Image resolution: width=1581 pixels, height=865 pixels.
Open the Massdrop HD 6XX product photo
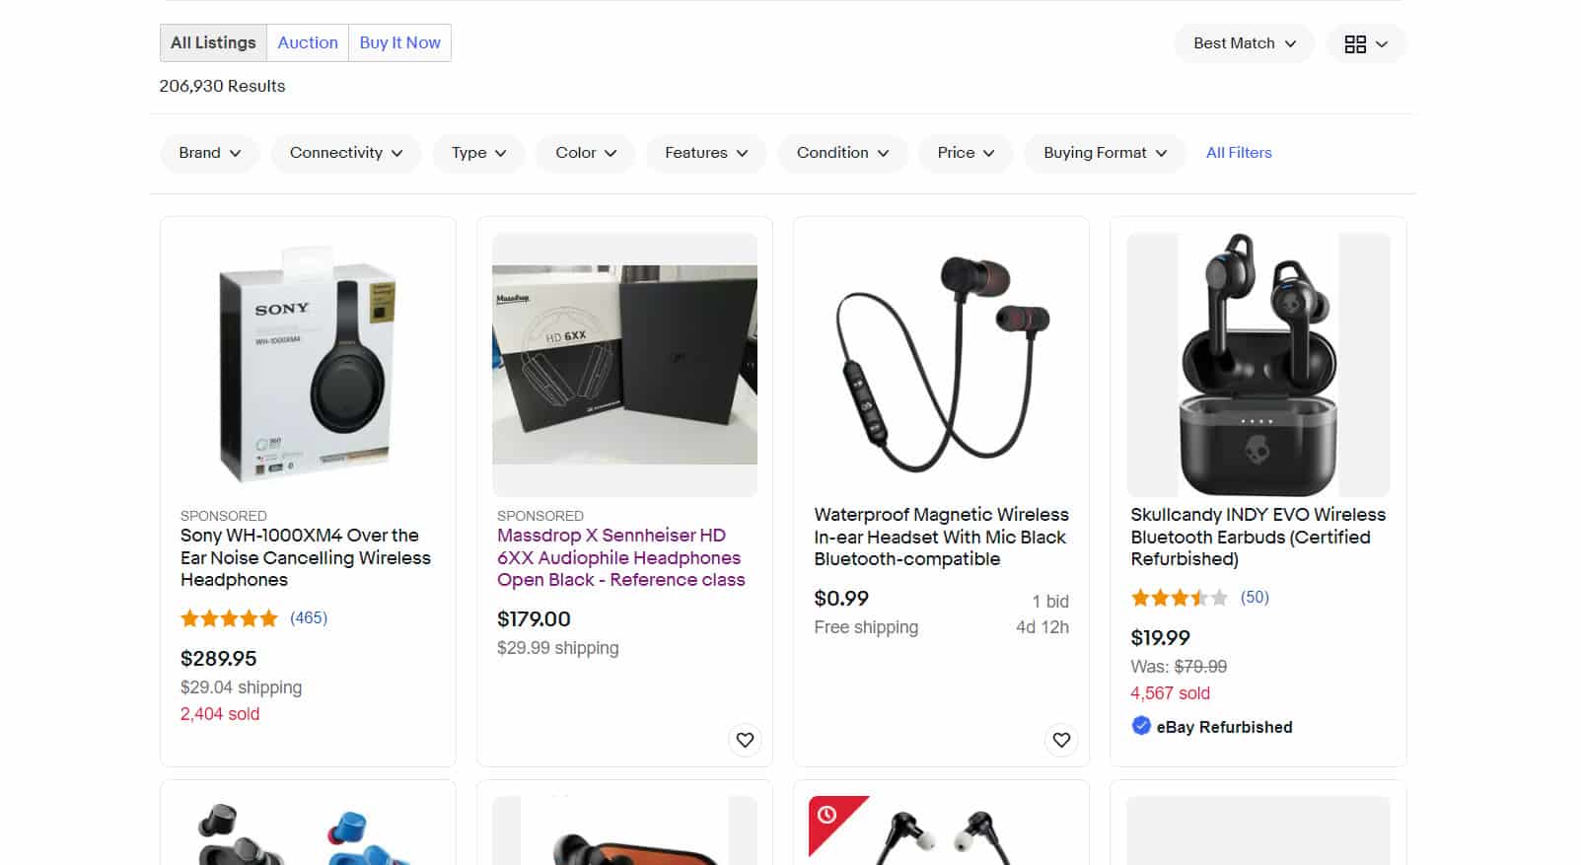point(624,365)
